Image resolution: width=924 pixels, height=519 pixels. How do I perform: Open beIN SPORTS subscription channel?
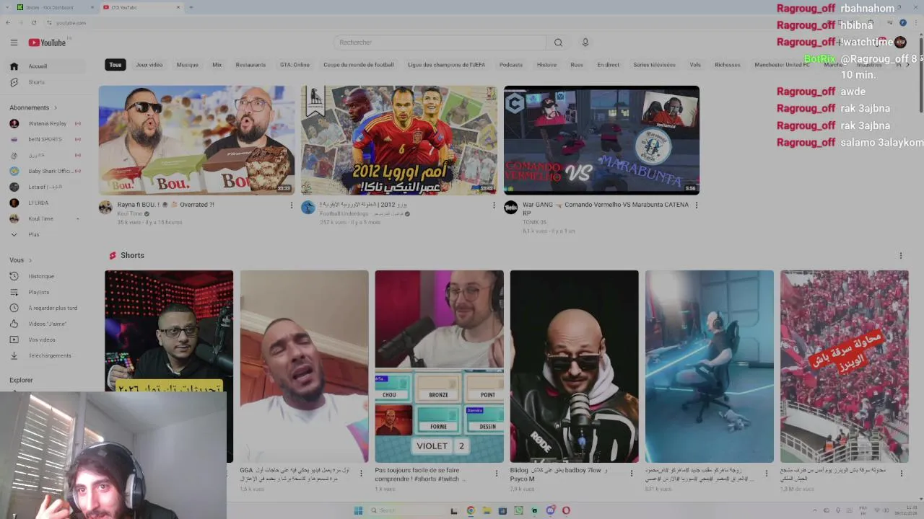tap(45, 139)
